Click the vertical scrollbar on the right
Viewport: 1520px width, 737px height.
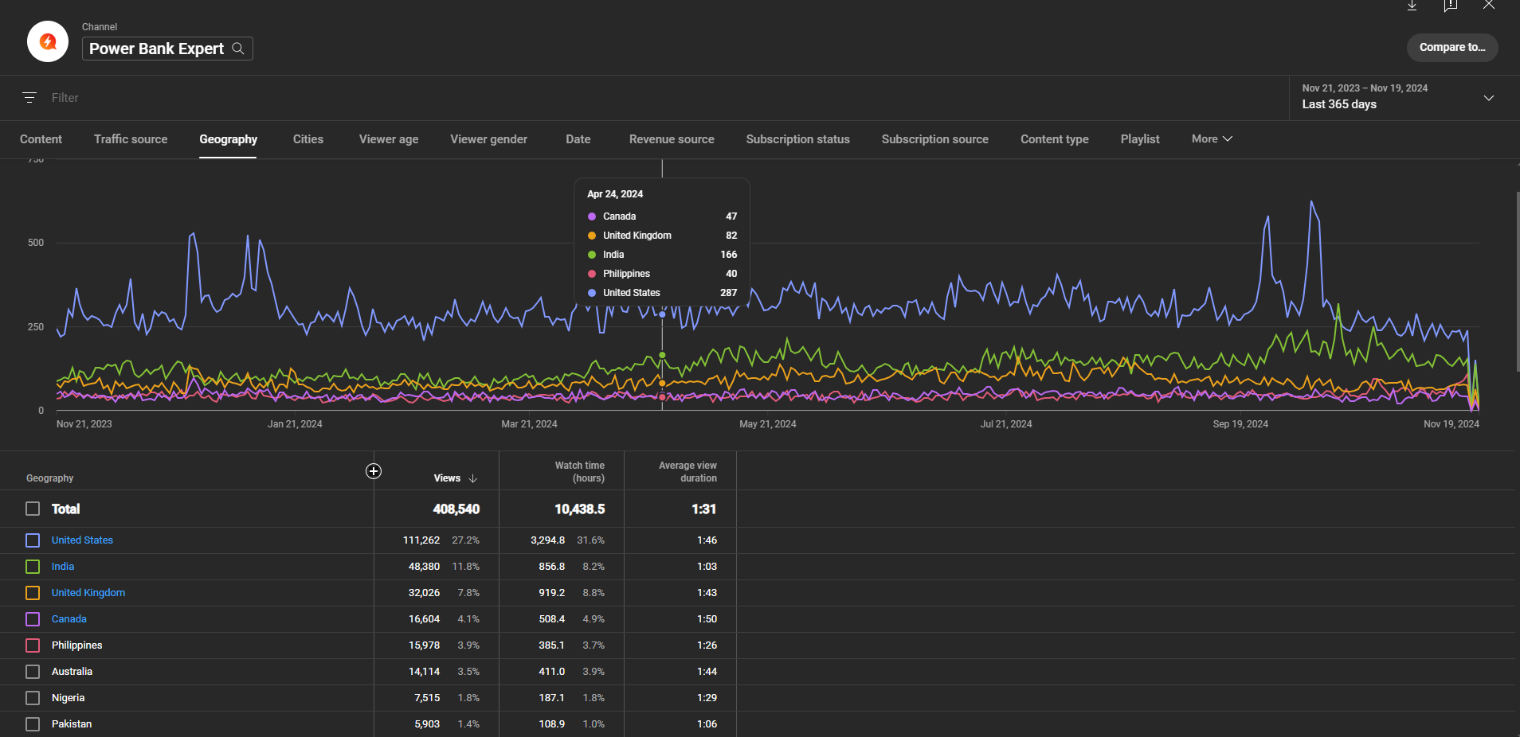pos(1517,281)
